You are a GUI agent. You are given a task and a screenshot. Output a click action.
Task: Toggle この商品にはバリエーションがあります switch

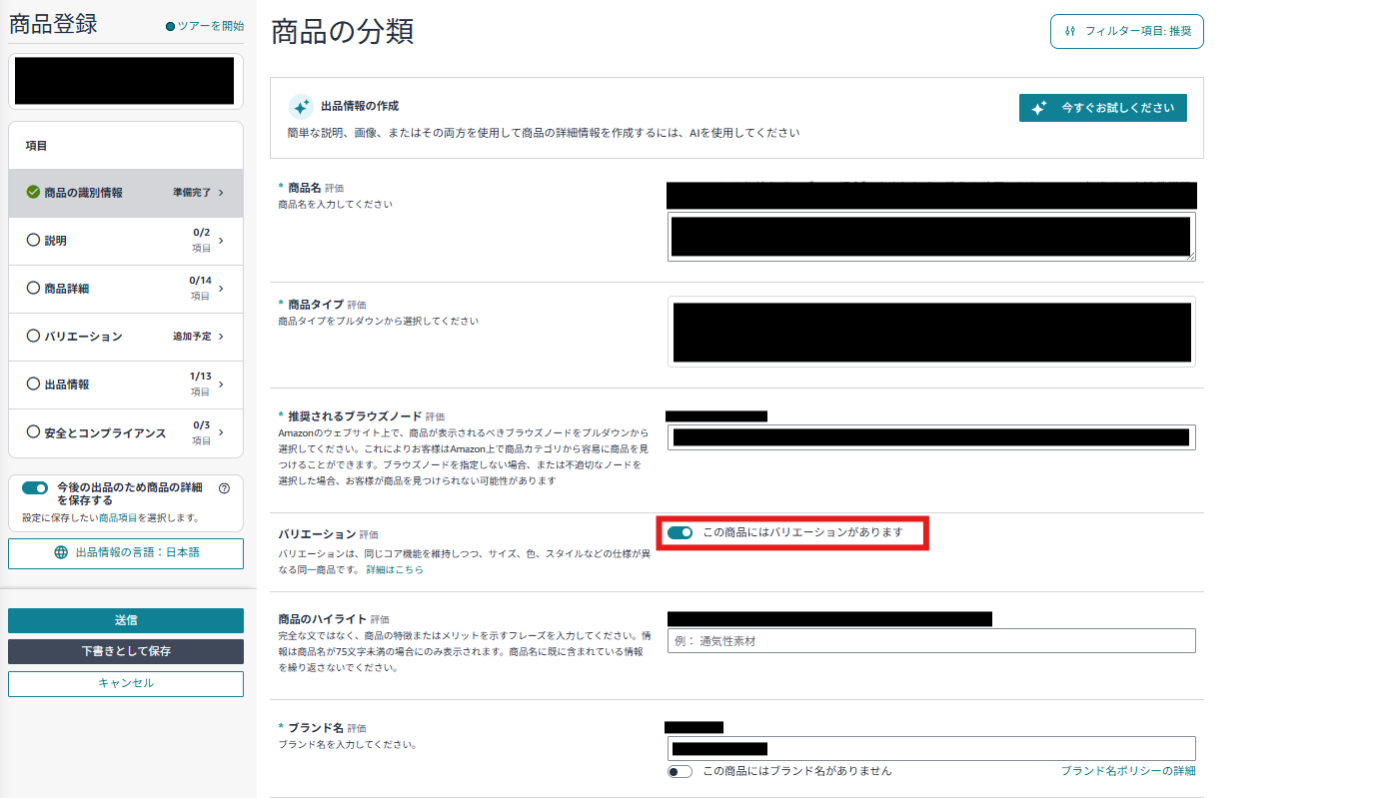pos(681,533)
